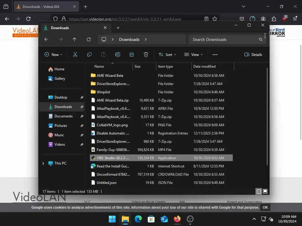The image size is (302, 226).
Task: Select the Downloads tab in Explorer
Action: click(x=75, y=28)
